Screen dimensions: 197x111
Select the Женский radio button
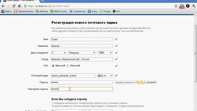[68, 66]
